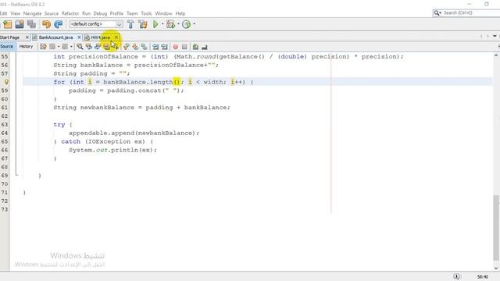Undo the last edit
The image size is (500, 281).
click(47, 24)
